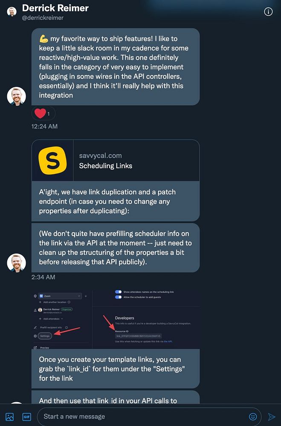Click the avatar beside the 'ship features' message
281x426 pixels.
[17, 96]
